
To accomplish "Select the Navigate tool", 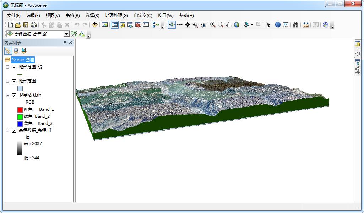I will coord(172,25).
